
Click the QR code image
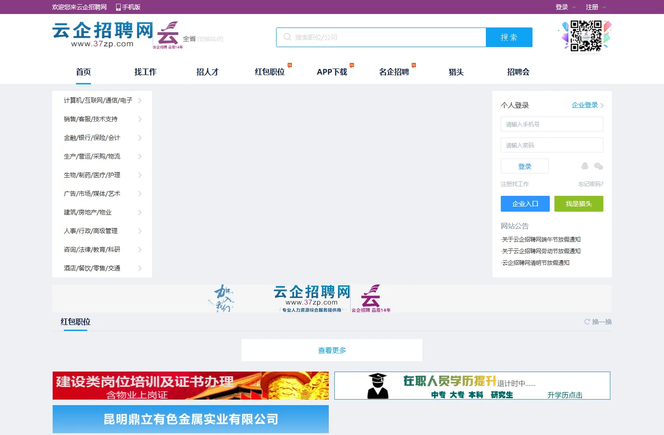pyautogui.click(x=586, y=36)
